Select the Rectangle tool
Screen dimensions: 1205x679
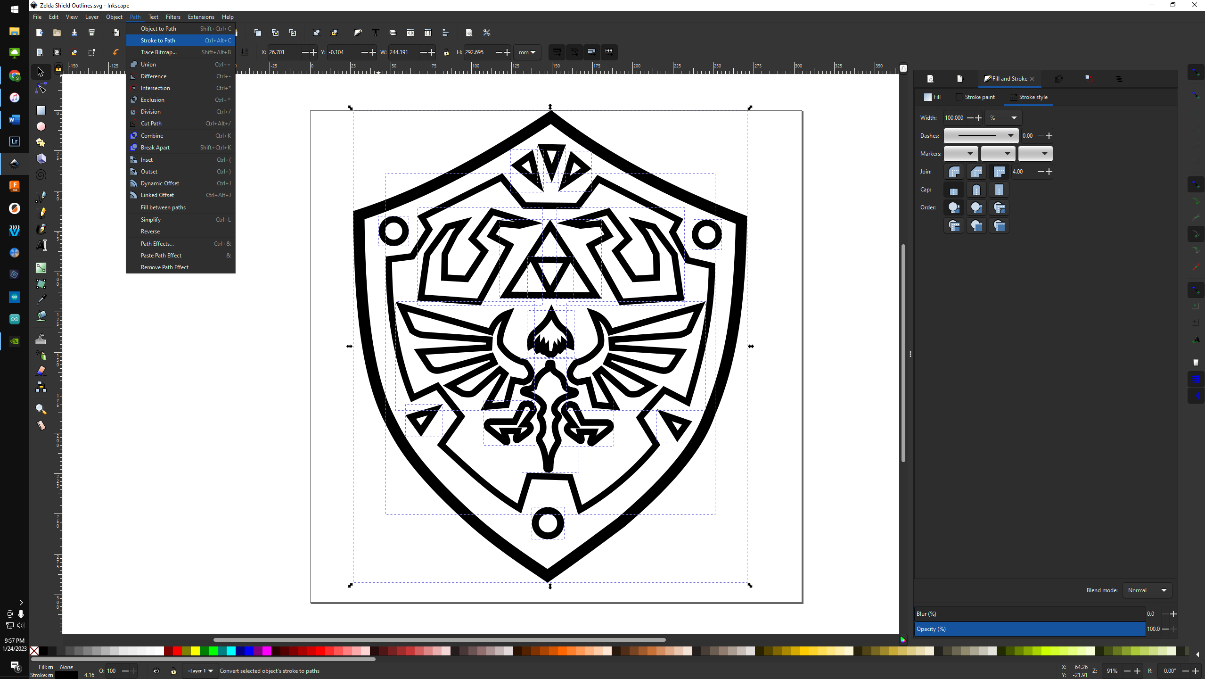(41, 110)
